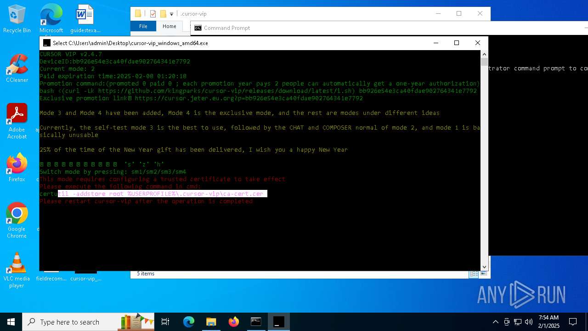The width and height of the screenshot is (588, 331).
Task: Click the folder icon in Explorer title bar
Action: click(138, 14)
